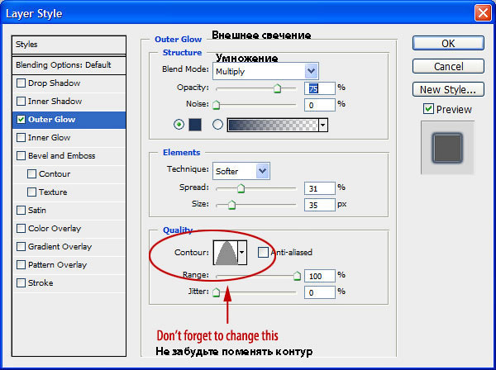Open the Contour picker dropdown arrow
496x370 pixels.
(242, 253)
